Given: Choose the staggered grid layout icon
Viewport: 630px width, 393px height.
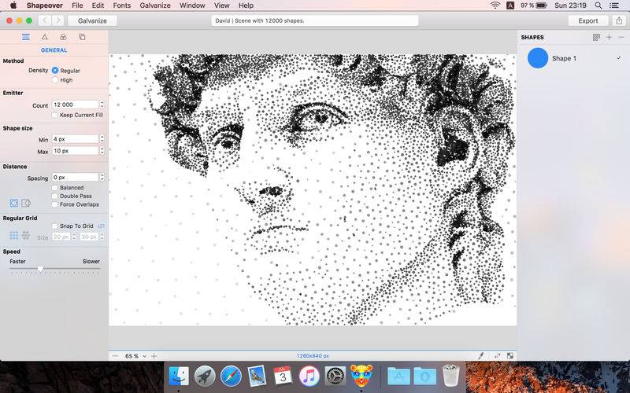Looking at the screenshot, I should (26, 235).
